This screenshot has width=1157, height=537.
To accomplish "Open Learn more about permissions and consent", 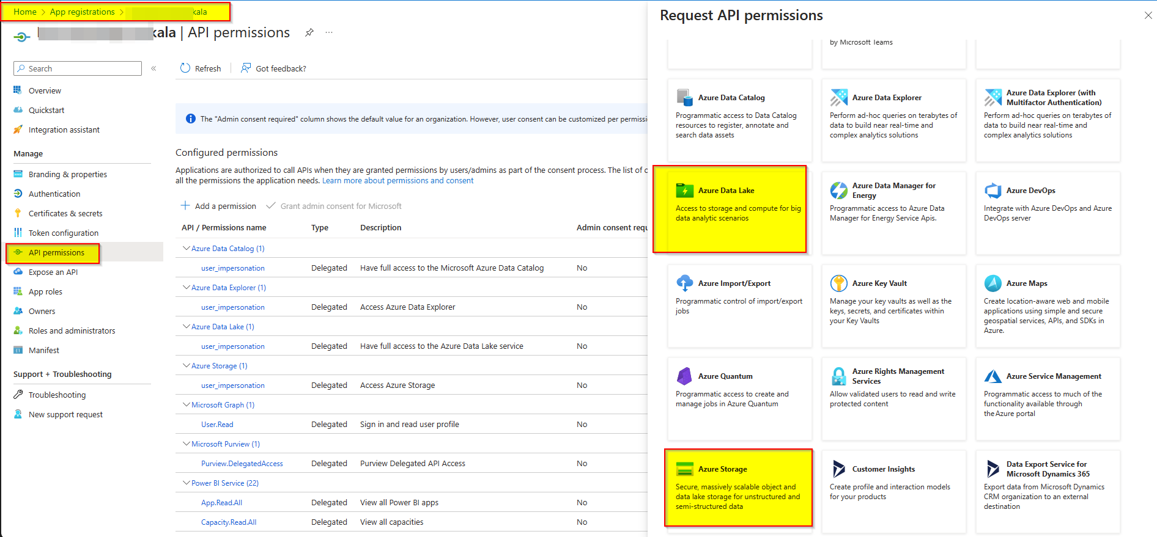I will (x=397, y=181).
